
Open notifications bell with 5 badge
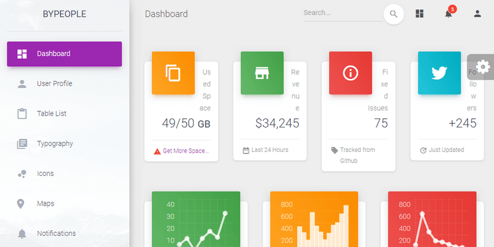[449, 14]
